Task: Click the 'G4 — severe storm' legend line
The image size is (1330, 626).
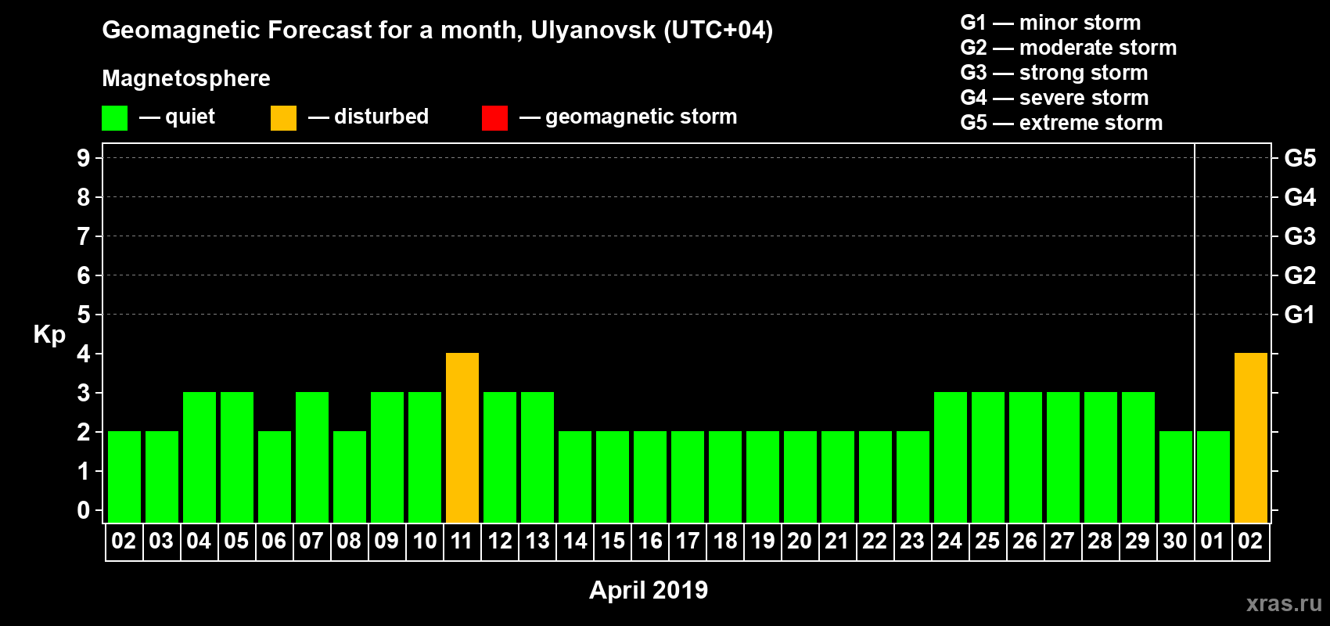Action: tap(1055, 98)
